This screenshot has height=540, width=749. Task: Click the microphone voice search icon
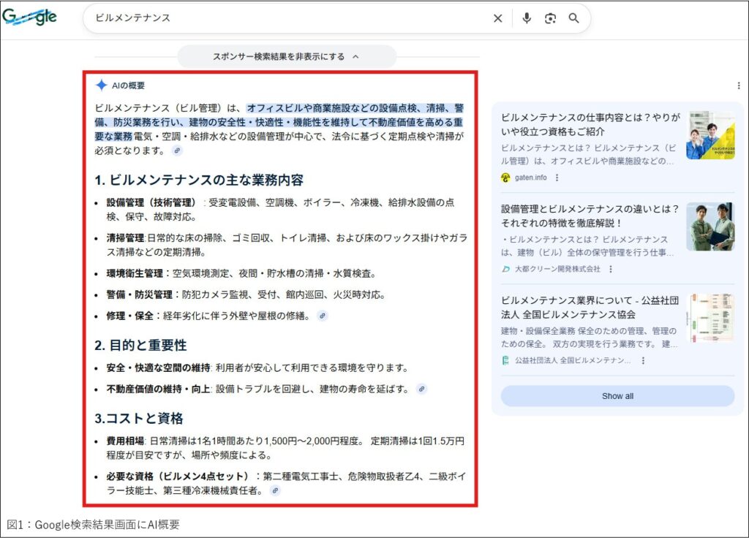tap(527, 18)
